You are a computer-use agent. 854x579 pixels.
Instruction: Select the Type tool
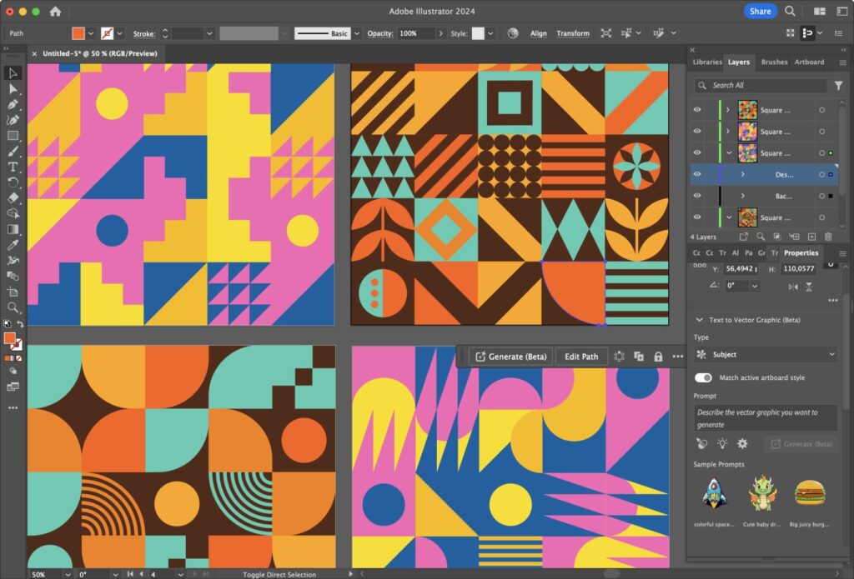(x=12, y=167)
